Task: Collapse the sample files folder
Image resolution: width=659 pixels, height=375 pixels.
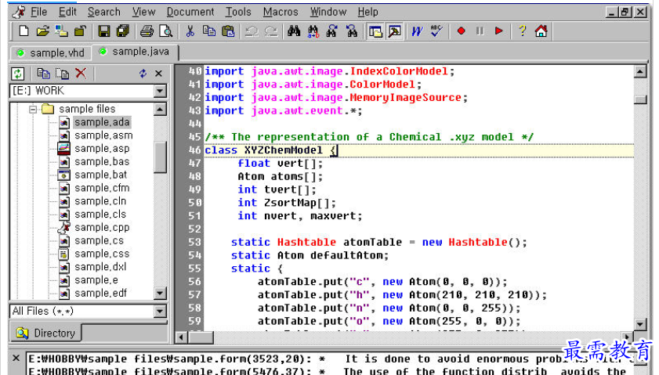Action: [x=34, y=109]
